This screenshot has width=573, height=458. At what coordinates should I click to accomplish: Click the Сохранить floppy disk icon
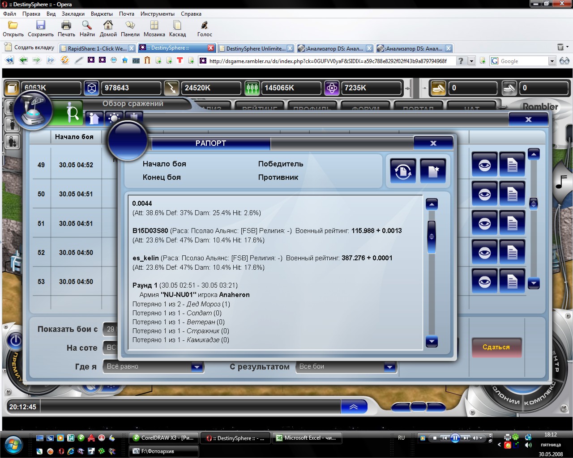click(x=41, y=25)
